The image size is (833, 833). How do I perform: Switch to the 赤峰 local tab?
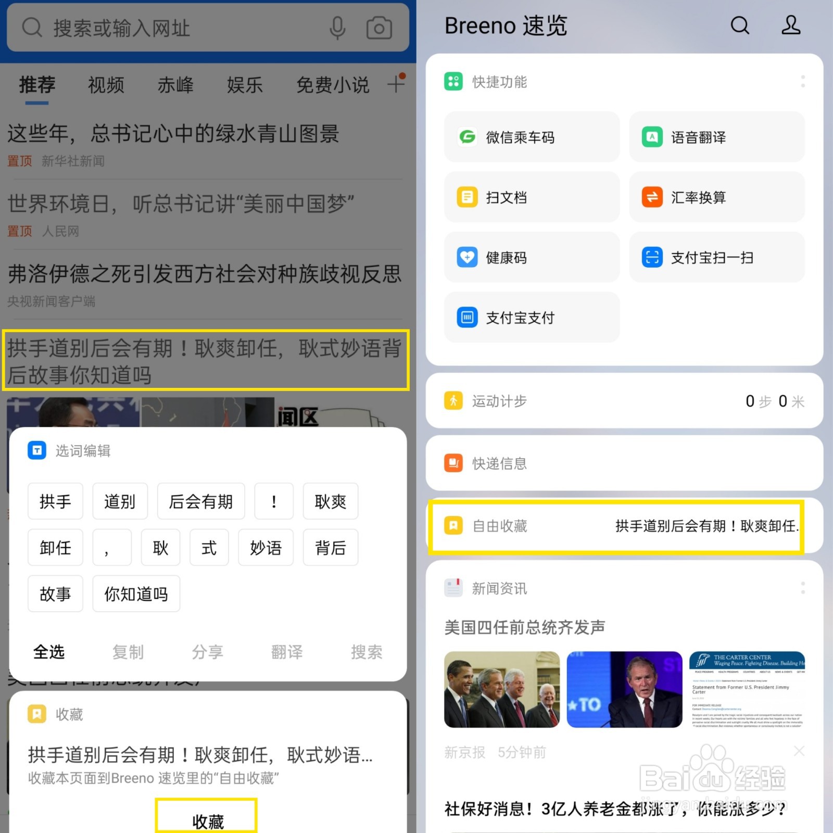[175, 84]
